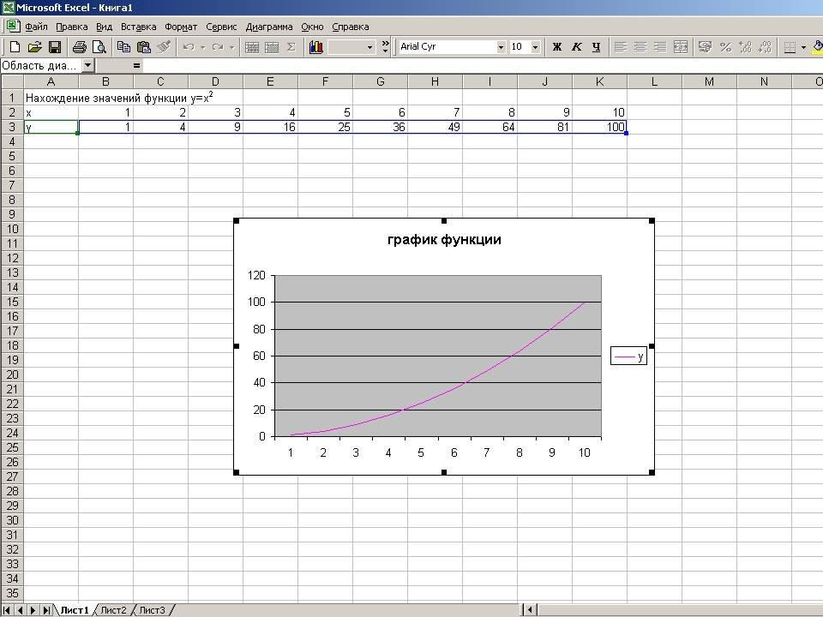The image size is (823, 617).
Task: Expand the Name Box dropdown arrow
Action: [87, 65]
